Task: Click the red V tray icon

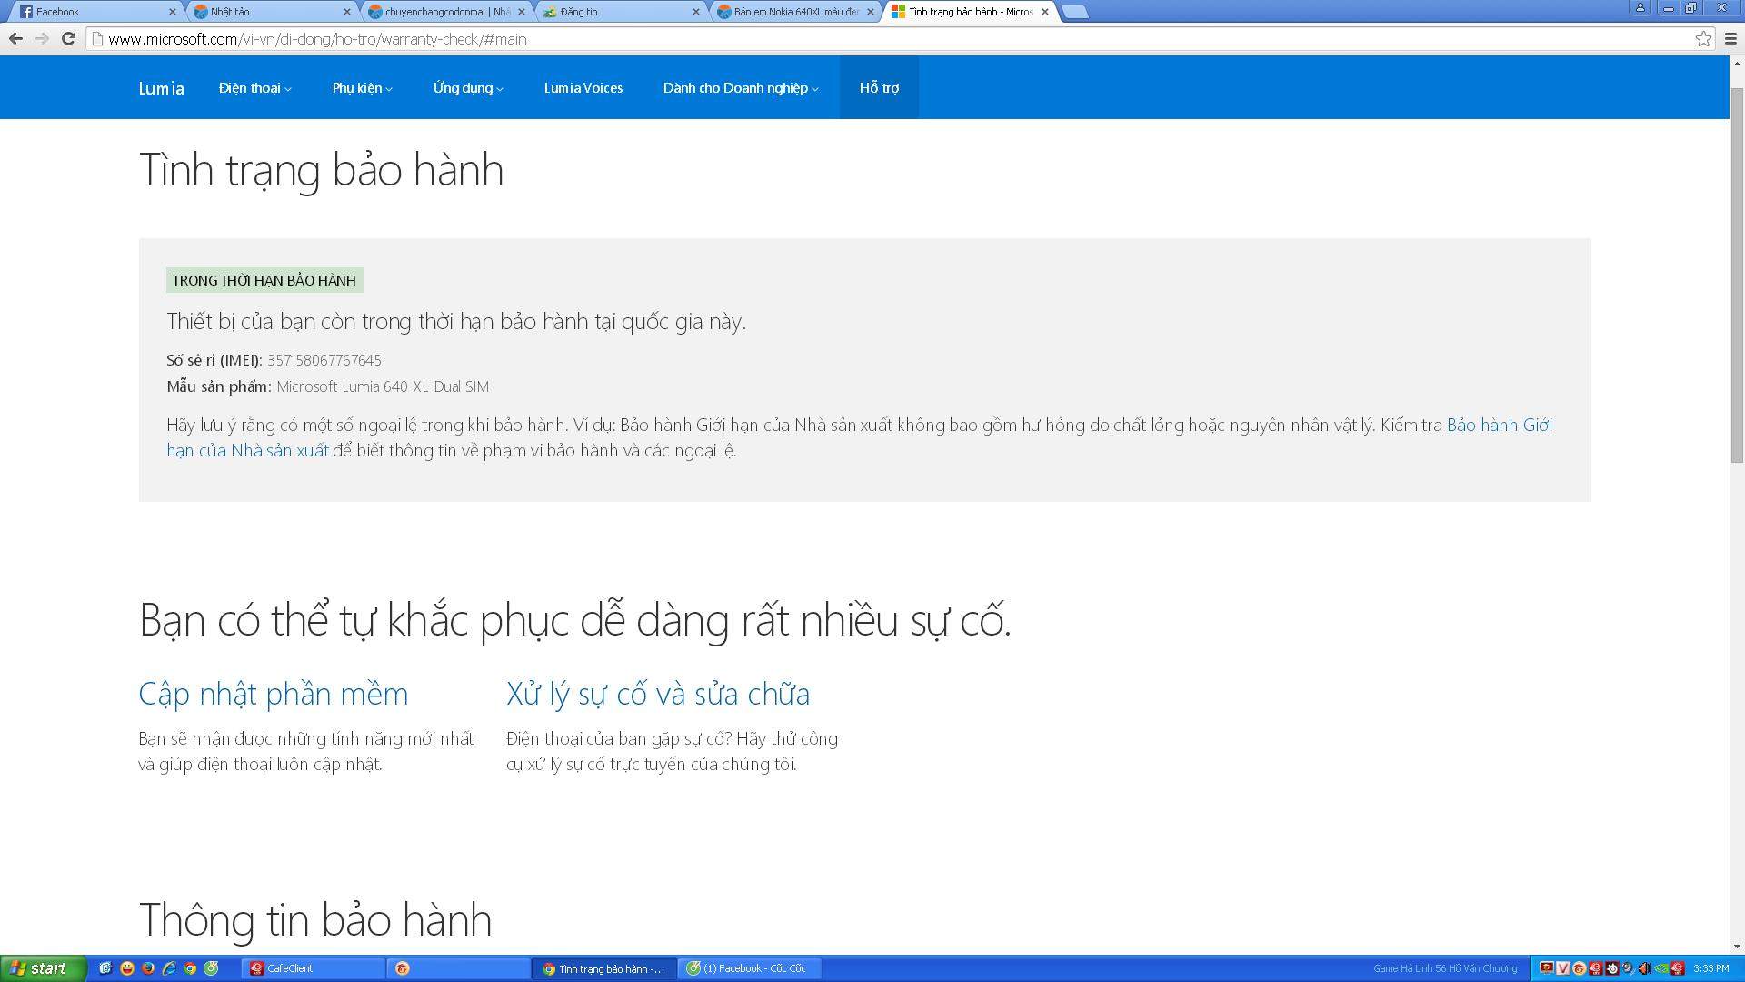Action: click(x=1562, y=968)
